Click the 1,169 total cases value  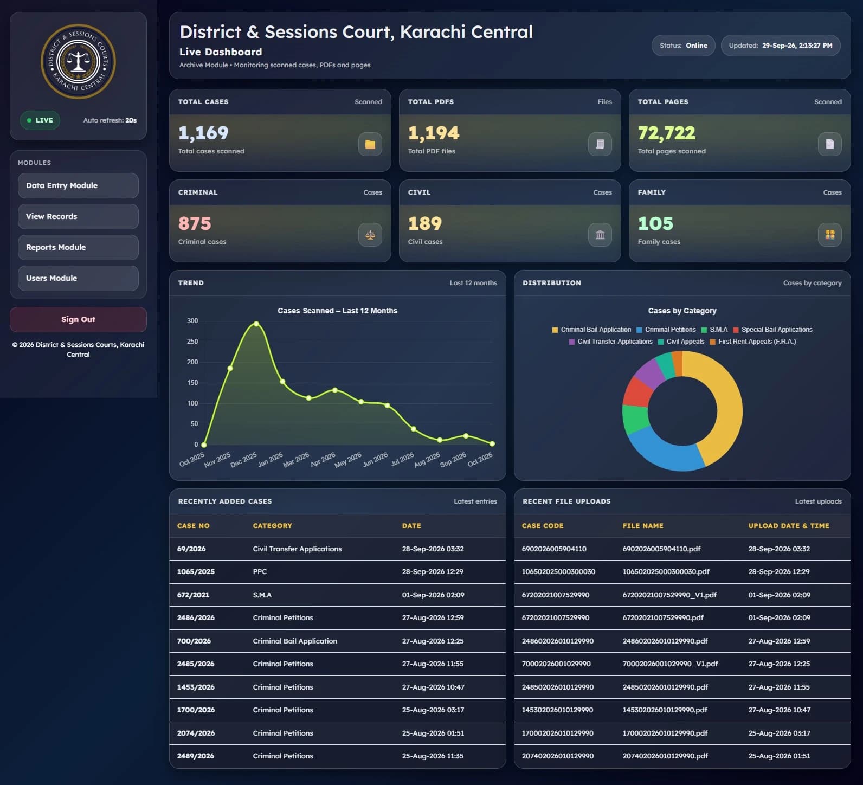pyautogui.click(x=203, y=133)
